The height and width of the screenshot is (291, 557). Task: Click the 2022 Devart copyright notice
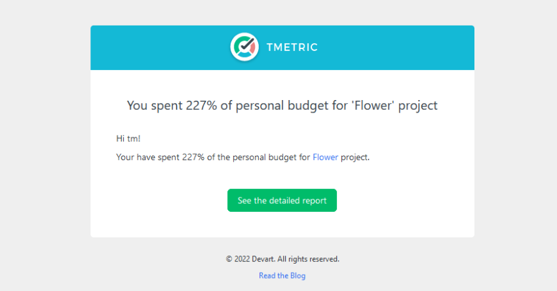pyautogui.click(x=282, y=259)
